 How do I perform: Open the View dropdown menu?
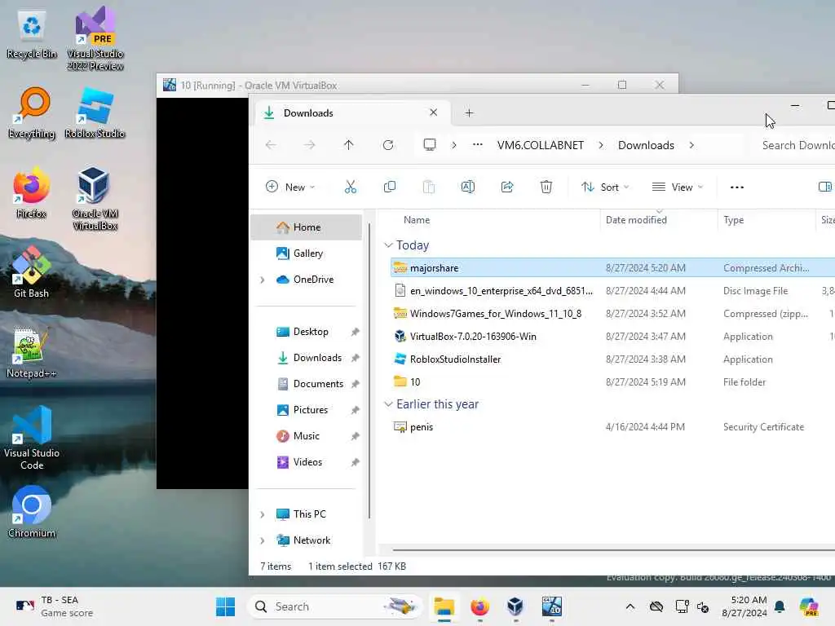pos(678,187)
